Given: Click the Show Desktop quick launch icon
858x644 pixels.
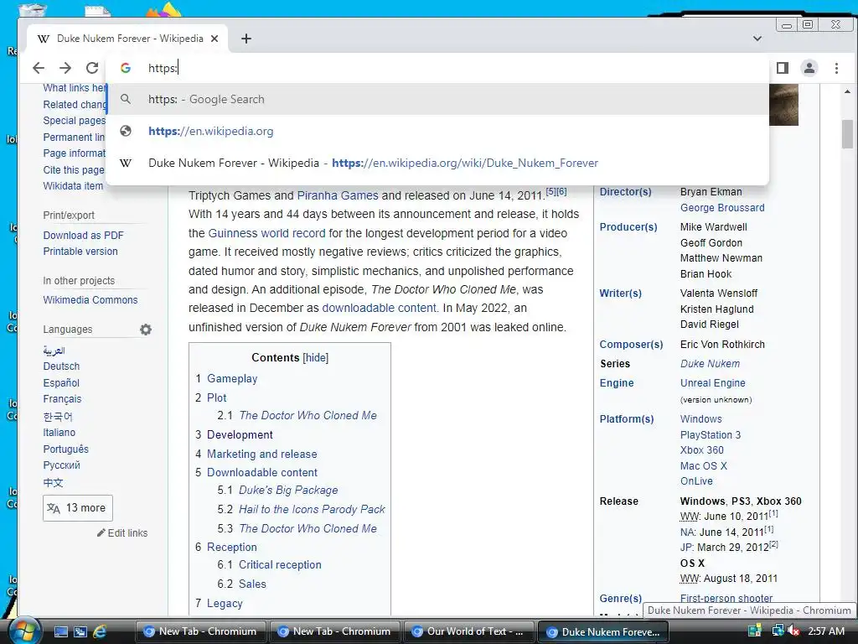Looking at the screenshot, I should click(60, 631).
